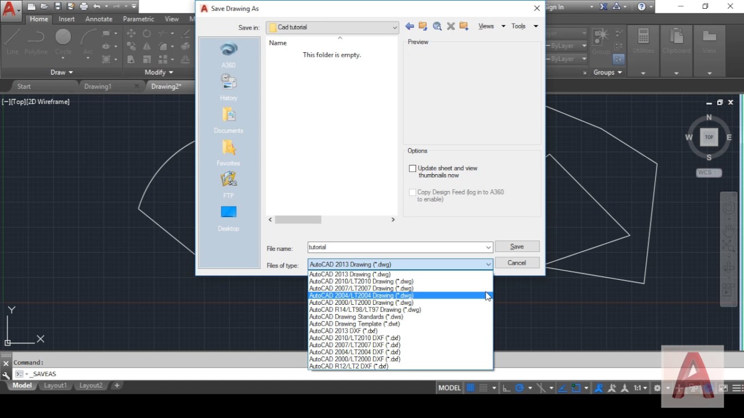Toggle object snap square icon in status bar
This screenshot has height=418, width=744.
pos(576,388)
